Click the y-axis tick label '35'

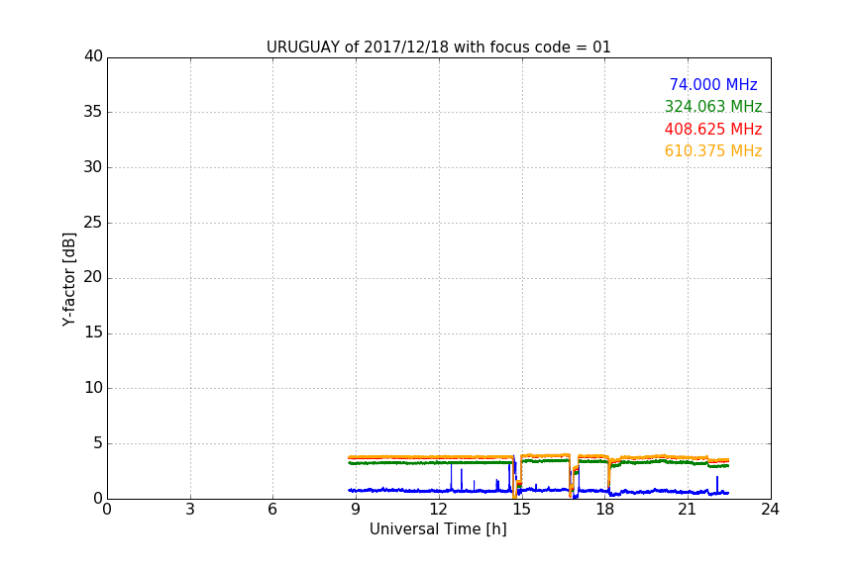point(93,112)
